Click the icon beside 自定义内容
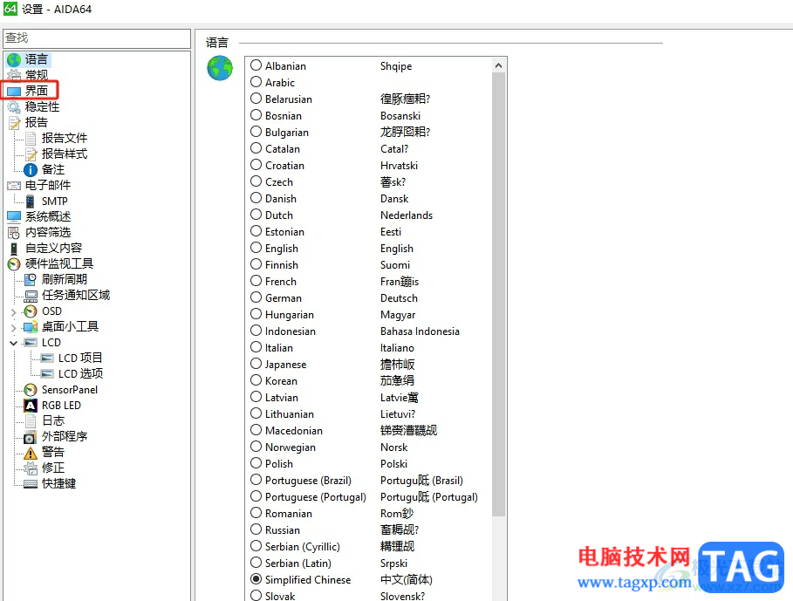Image resolution: width=793 pixels, height=601 pixels. pos(14,249)
